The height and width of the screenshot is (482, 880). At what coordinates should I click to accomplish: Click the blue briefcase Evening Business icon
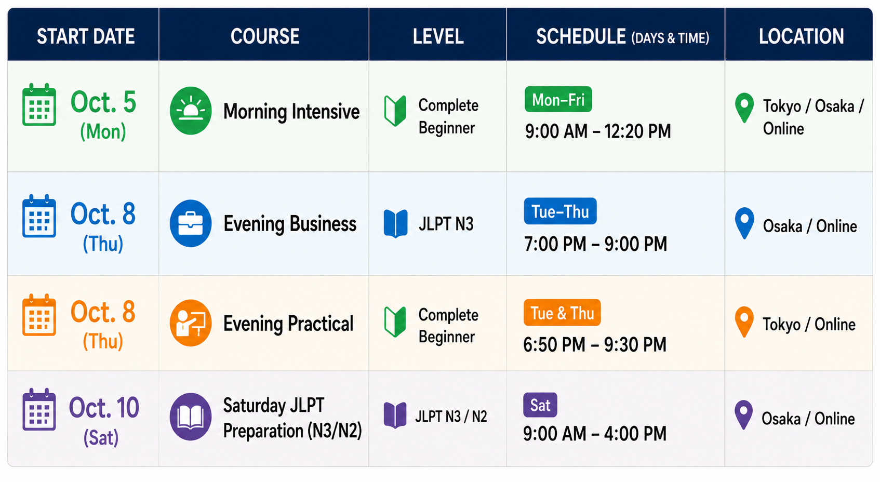pyautogui.click(x=191, y=223)
